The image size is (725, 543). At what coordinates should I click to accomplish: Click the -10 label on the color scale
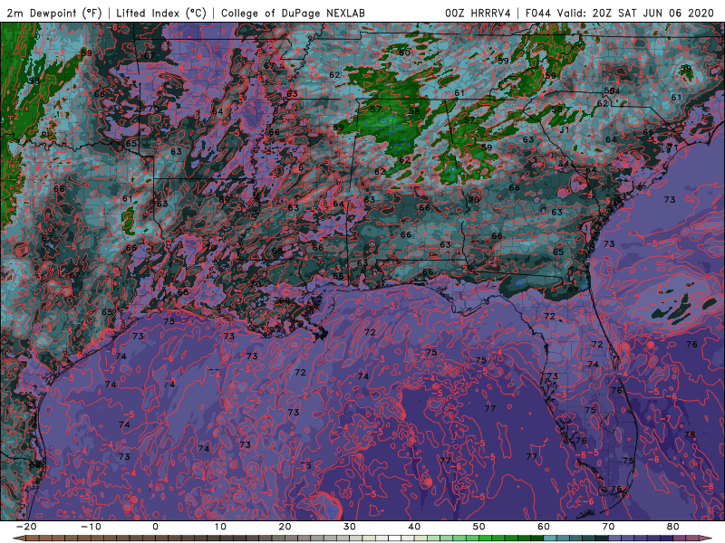tap(91, 527)
